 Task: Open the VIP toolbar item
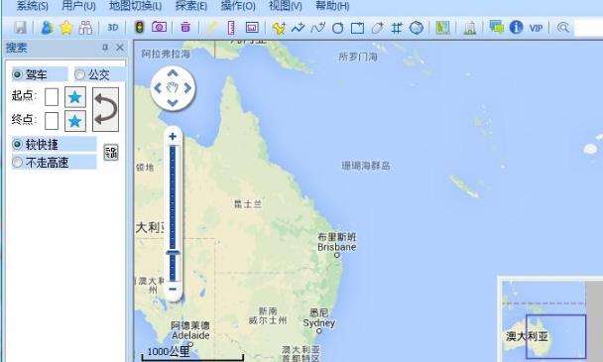pyautogui.click(x=536, y=28)
